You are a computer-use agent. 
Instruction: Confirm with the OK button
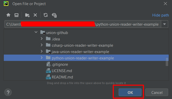[130, 92]
